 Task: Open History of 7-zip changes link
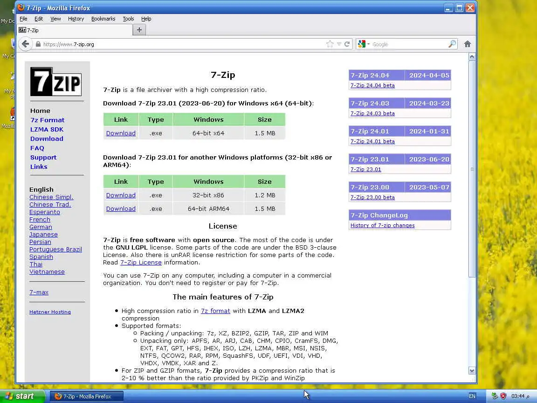coord(382,225)
